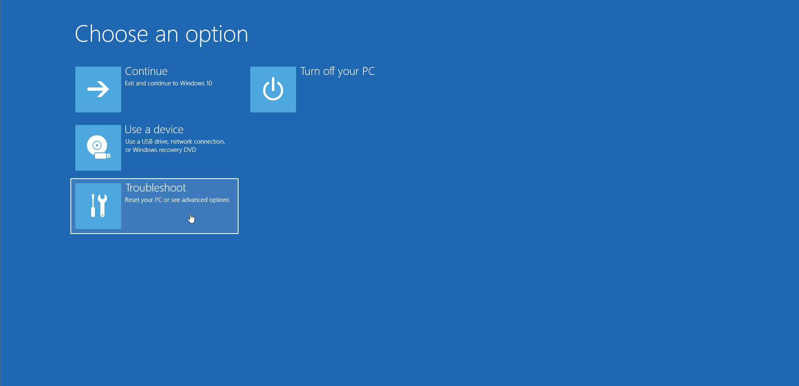Select the power icon to shut down

[x=273, y=89]
